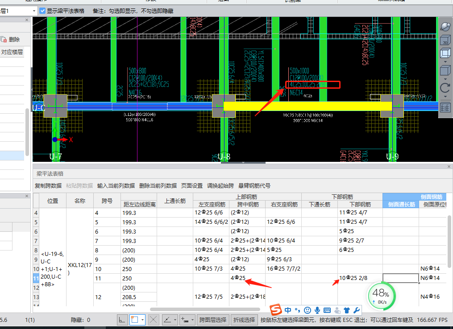Close the 梁平法表格 panel

(x=449, y=167)
